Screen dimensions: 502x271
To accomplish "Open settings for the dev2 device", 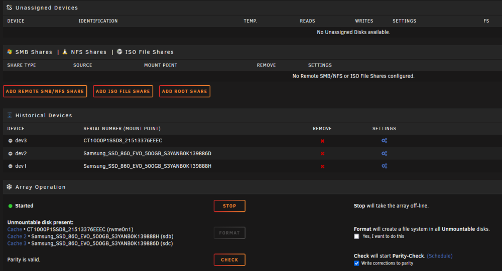I will pyautogui.click(x=384, y=153).
